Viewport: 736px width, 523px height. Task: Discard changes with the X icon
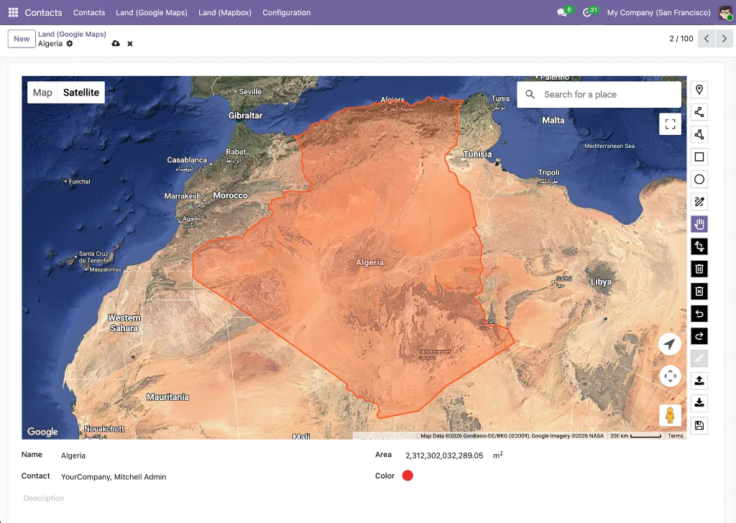tap(130, 44)
